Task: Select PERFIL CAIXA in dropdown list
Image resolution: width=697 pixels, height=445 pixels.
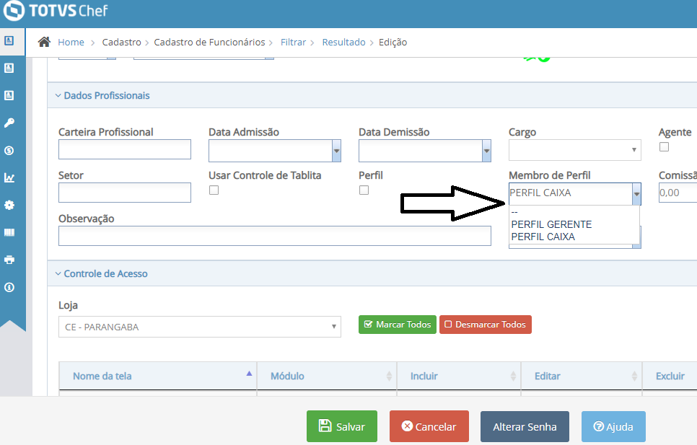Action: tap(543, 237)
